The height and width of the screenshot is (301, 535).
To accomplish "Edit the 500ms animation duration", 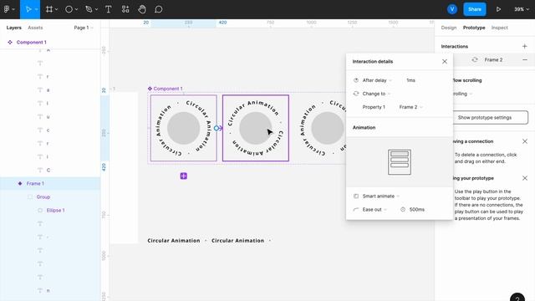I will point(416,210).
